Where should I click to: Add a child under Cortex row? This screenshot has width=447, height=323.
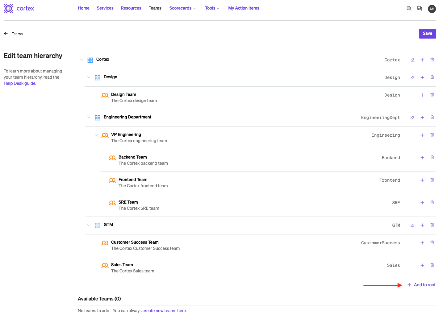point(422,60)
